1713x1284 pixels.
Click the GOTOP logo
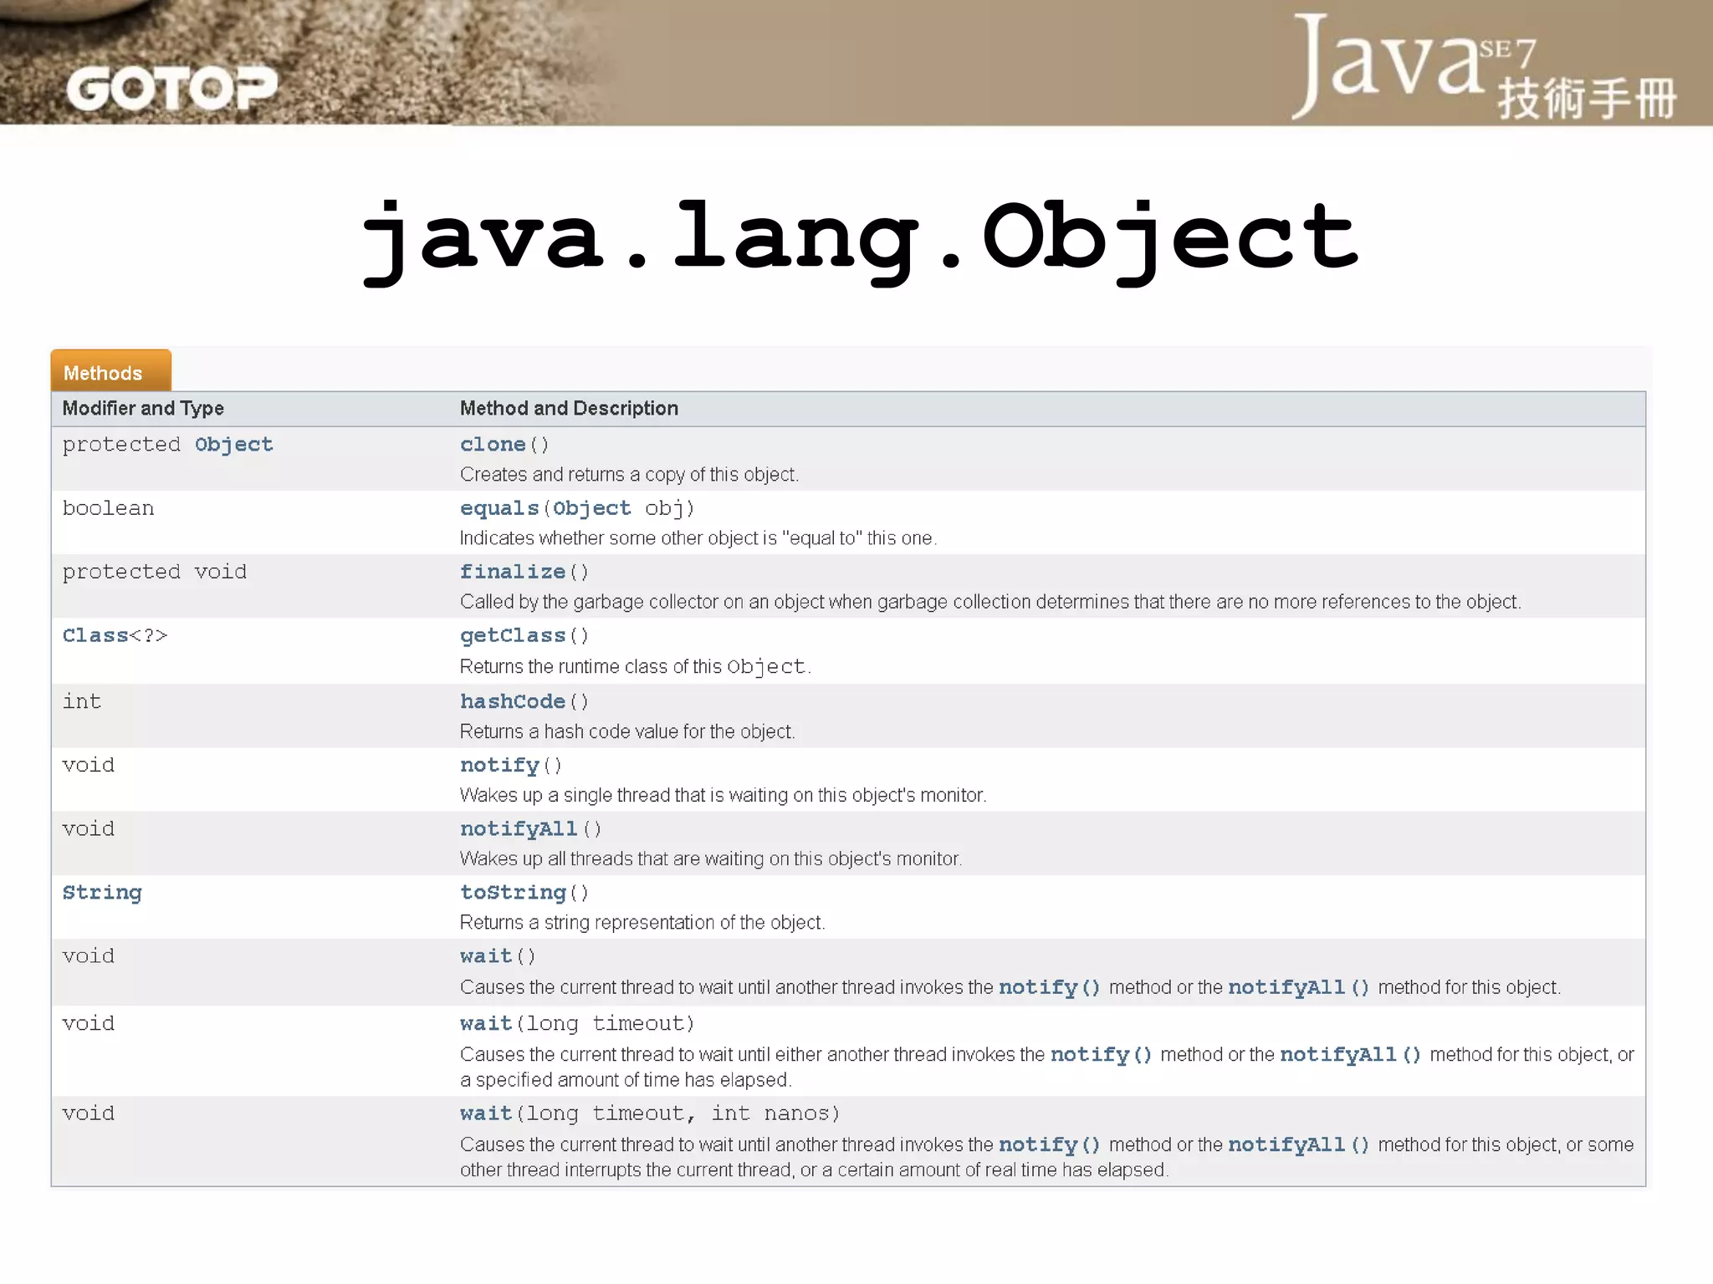click(171, 89)
